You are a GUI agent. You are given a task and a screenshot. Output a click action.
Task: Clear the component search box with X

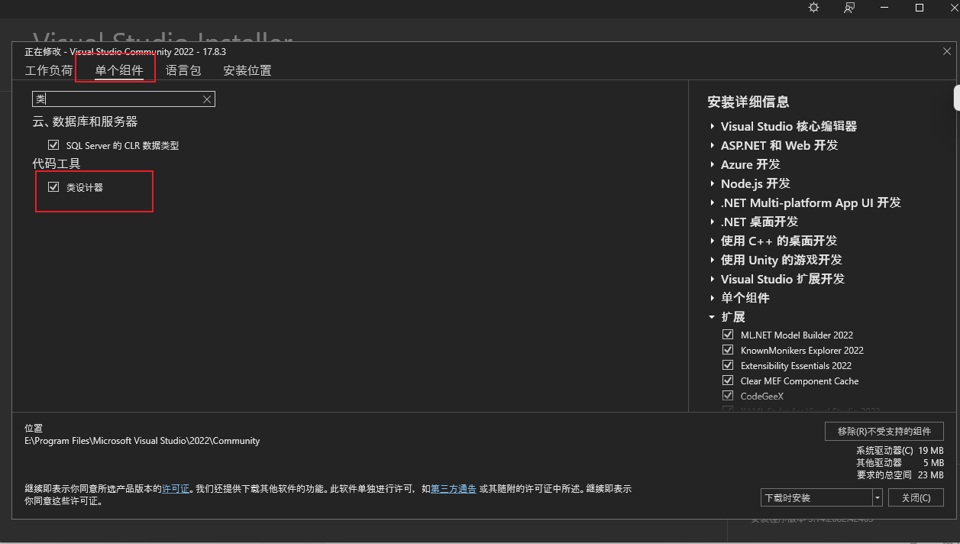206,99
